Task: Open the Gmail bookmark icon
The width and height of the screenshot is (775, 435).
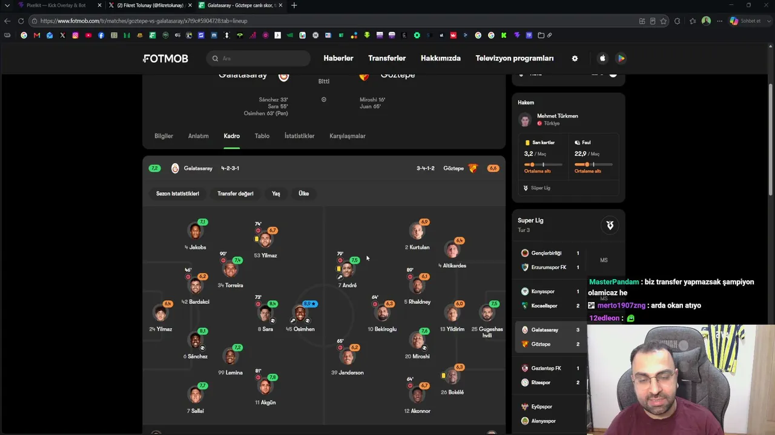Action: click(37, 36)
